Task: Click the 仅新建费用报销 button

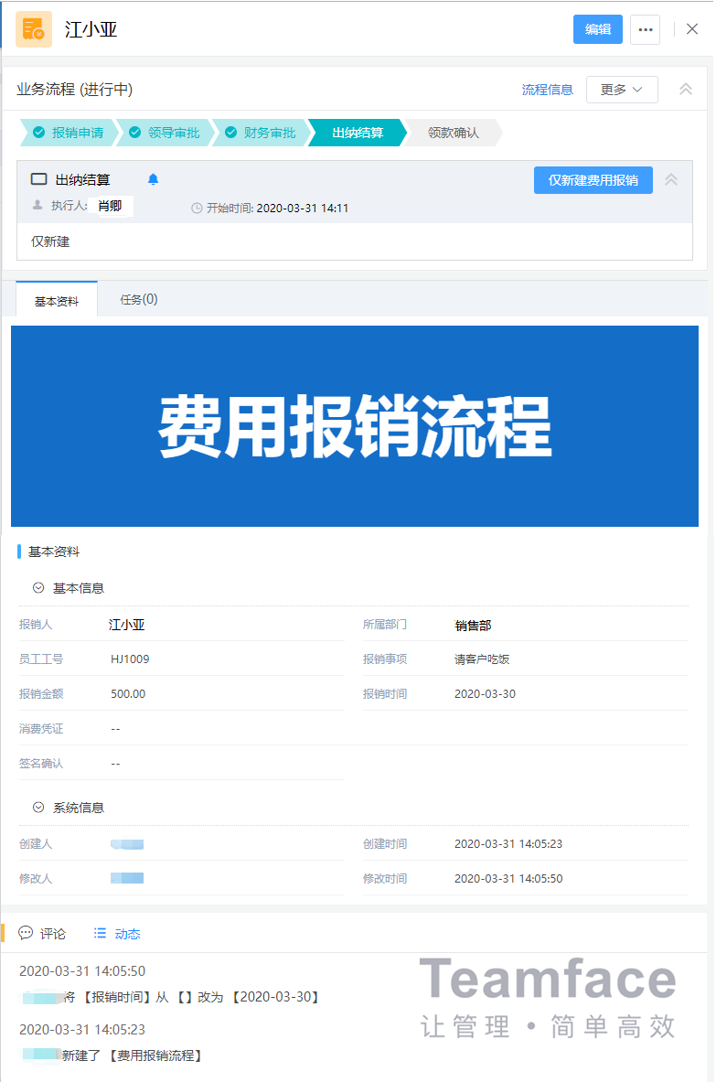Action: (x=593, y=180)
